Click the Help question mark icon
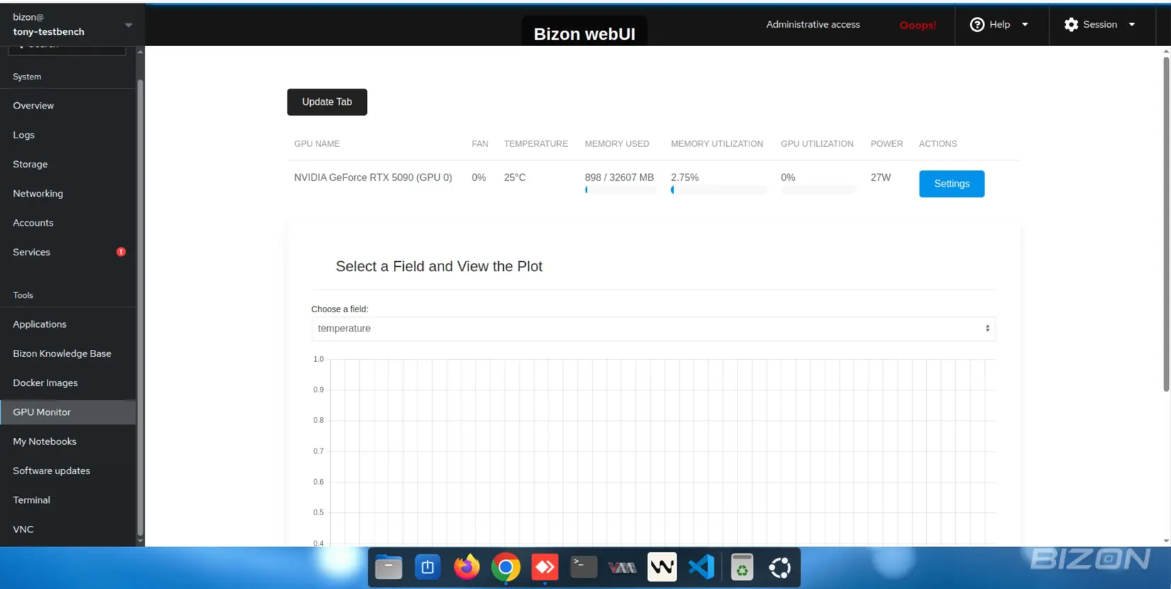 [x=977, y=24]
